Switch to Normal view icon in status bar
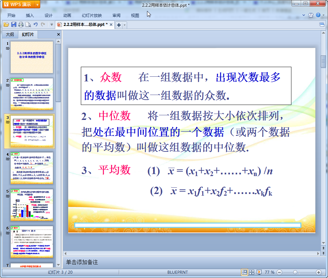 coord(244,272)
